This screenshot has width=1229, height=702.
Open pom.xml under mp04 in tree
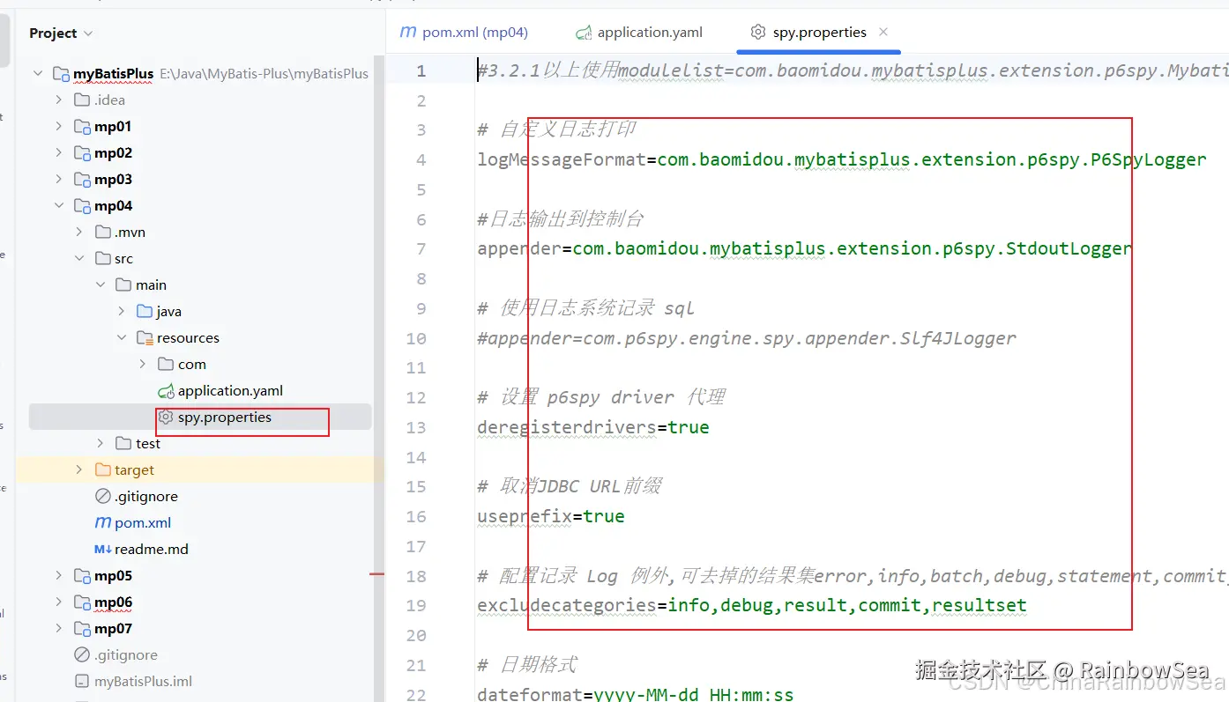[x=143, y=522]
